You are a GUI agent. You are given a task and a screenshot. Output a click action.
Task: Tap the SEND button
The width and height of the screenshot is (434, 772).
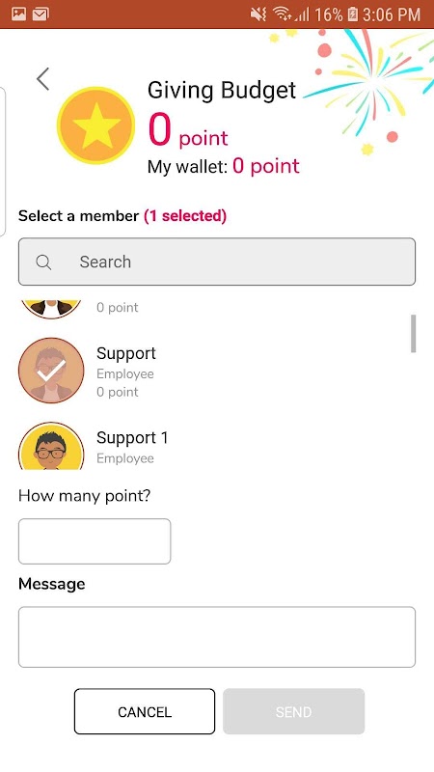click(x=294, y=711)
